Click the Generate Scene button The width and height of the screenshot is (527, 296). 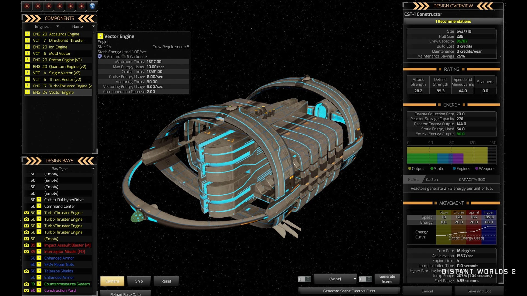tap(387, 279)
